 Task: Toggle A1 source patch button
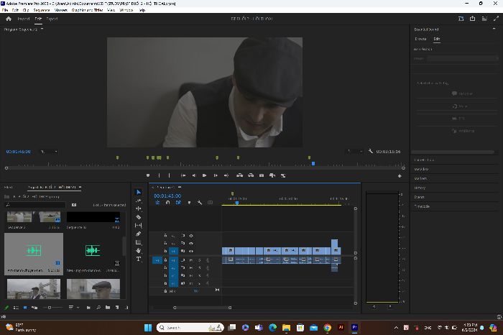pyautogui.click(x=157, y=260)
